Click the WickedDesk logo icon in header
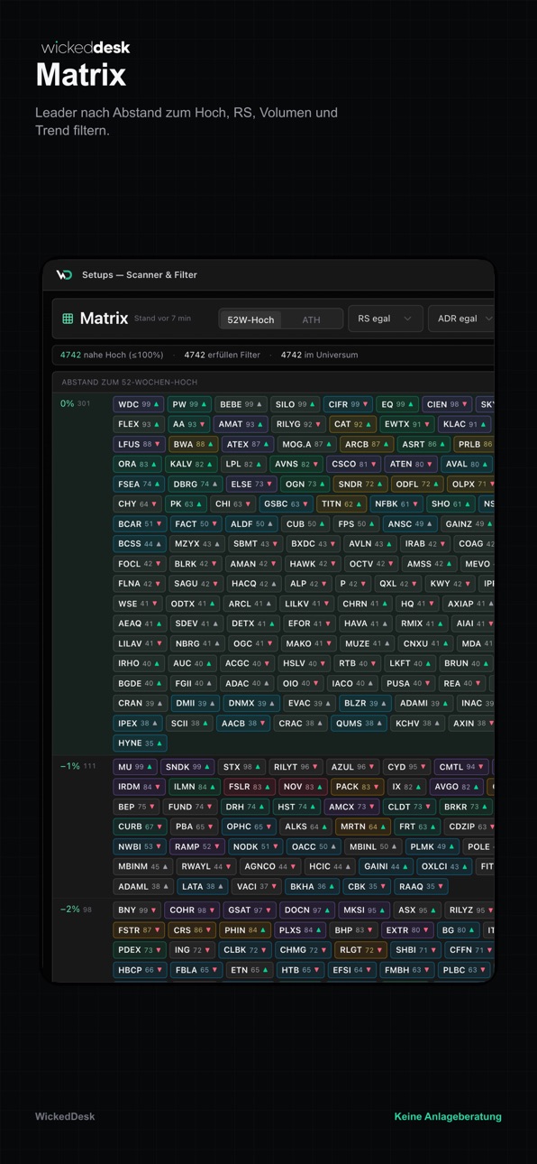The width and height of the screenshot is (537, 1164). point(64,275)
